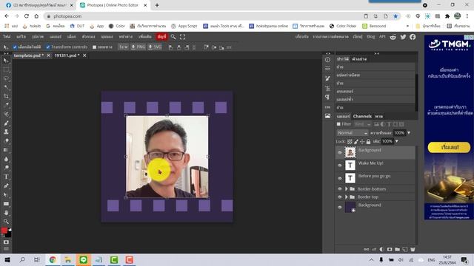Open the Info side panel icon
Screen dimensions: 474x266
point(327,60)
